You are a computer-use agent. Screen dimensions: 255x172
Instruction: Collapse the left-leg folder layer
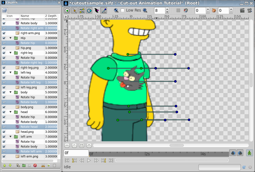point(10,72)
